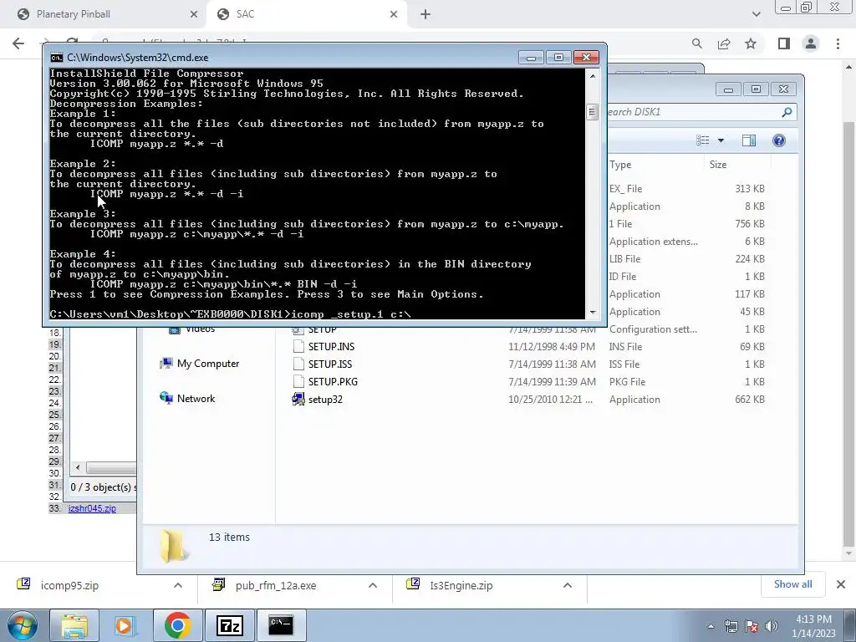The height and width of the screenshot is (642, 856).
Task: Close the Planetary Pinball tab
Action: click(194, 15)
